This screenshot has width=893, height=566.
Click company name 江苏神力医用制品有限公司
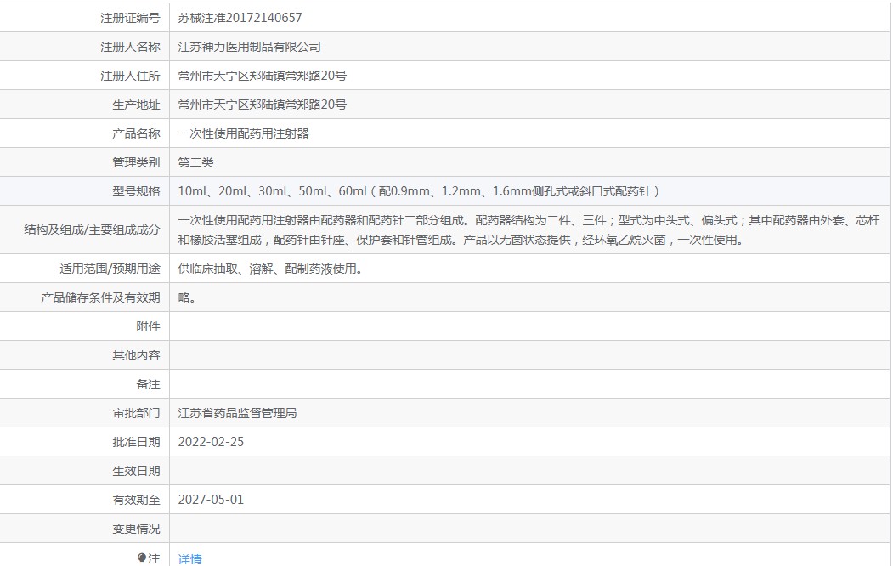tap(250, 47)
